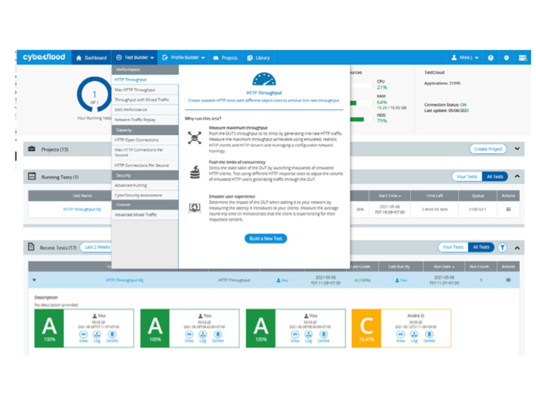536x402 pixels.
Task: Click the Running Tests chart icon
Action: 32,176
